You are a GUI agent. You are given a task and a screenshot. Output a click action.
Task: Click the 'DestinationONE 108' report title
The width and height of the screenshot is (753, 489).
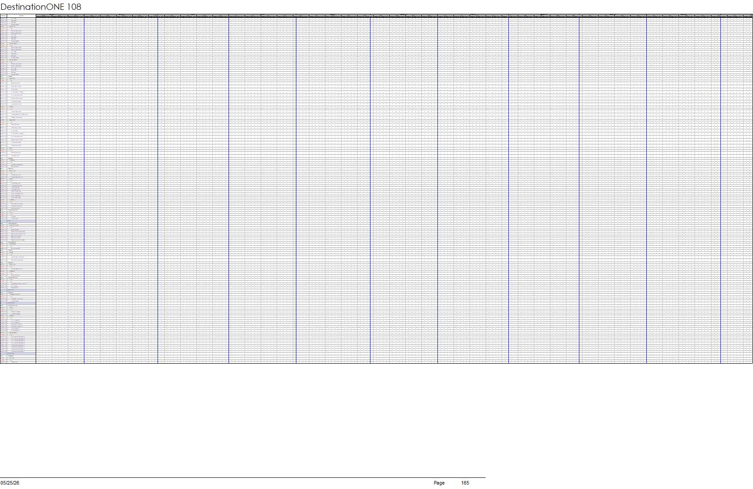coord(41,7)
